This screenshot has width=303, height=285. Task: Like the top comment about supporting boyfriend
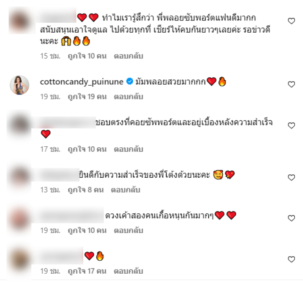point(291,21)
